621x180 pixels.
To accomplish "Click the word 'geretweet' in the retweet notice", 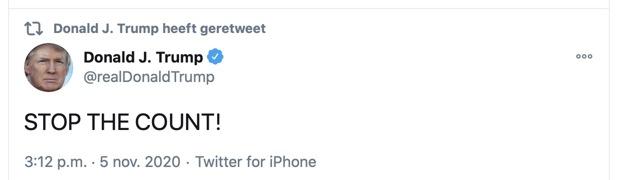I will pyautogui.click(x=233, y=29).
